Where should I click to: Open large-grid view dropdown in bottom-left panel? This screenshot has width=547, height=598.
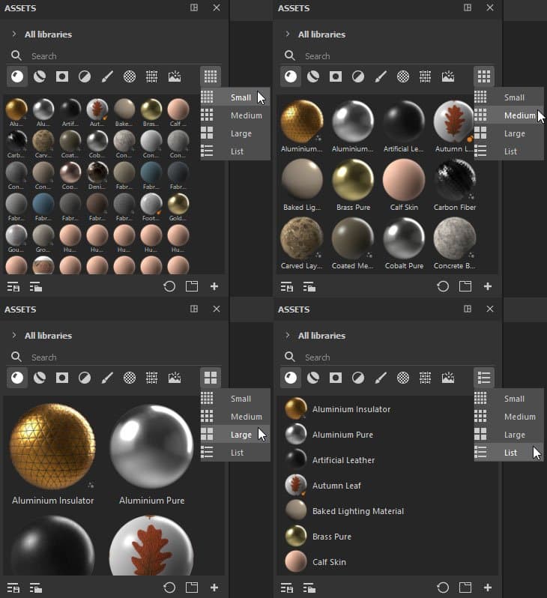(x=211, y=378)
